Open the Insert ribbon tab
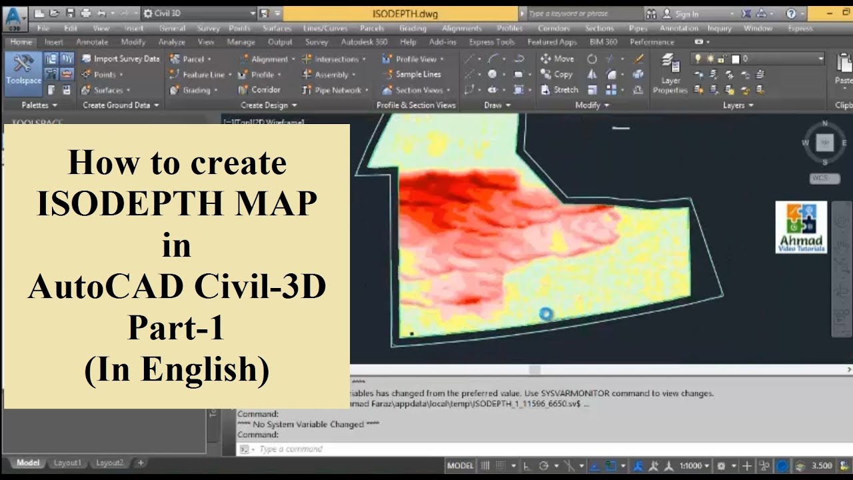 [x=54, y=41]
